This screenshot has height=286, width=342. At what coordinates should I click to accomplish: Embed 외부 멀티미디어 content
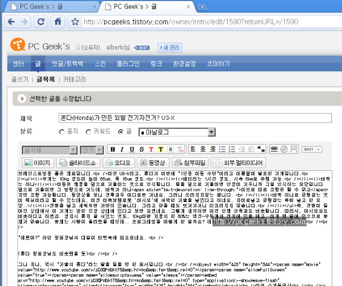238,163
